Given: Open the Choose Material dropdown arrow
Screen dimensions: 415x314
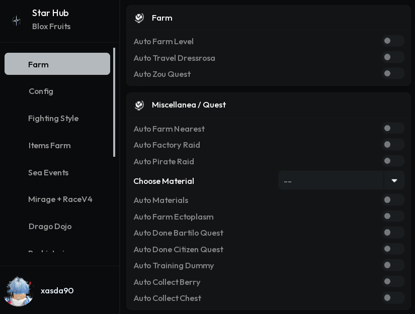Looking at the screenshot, I should click(394, 180).
